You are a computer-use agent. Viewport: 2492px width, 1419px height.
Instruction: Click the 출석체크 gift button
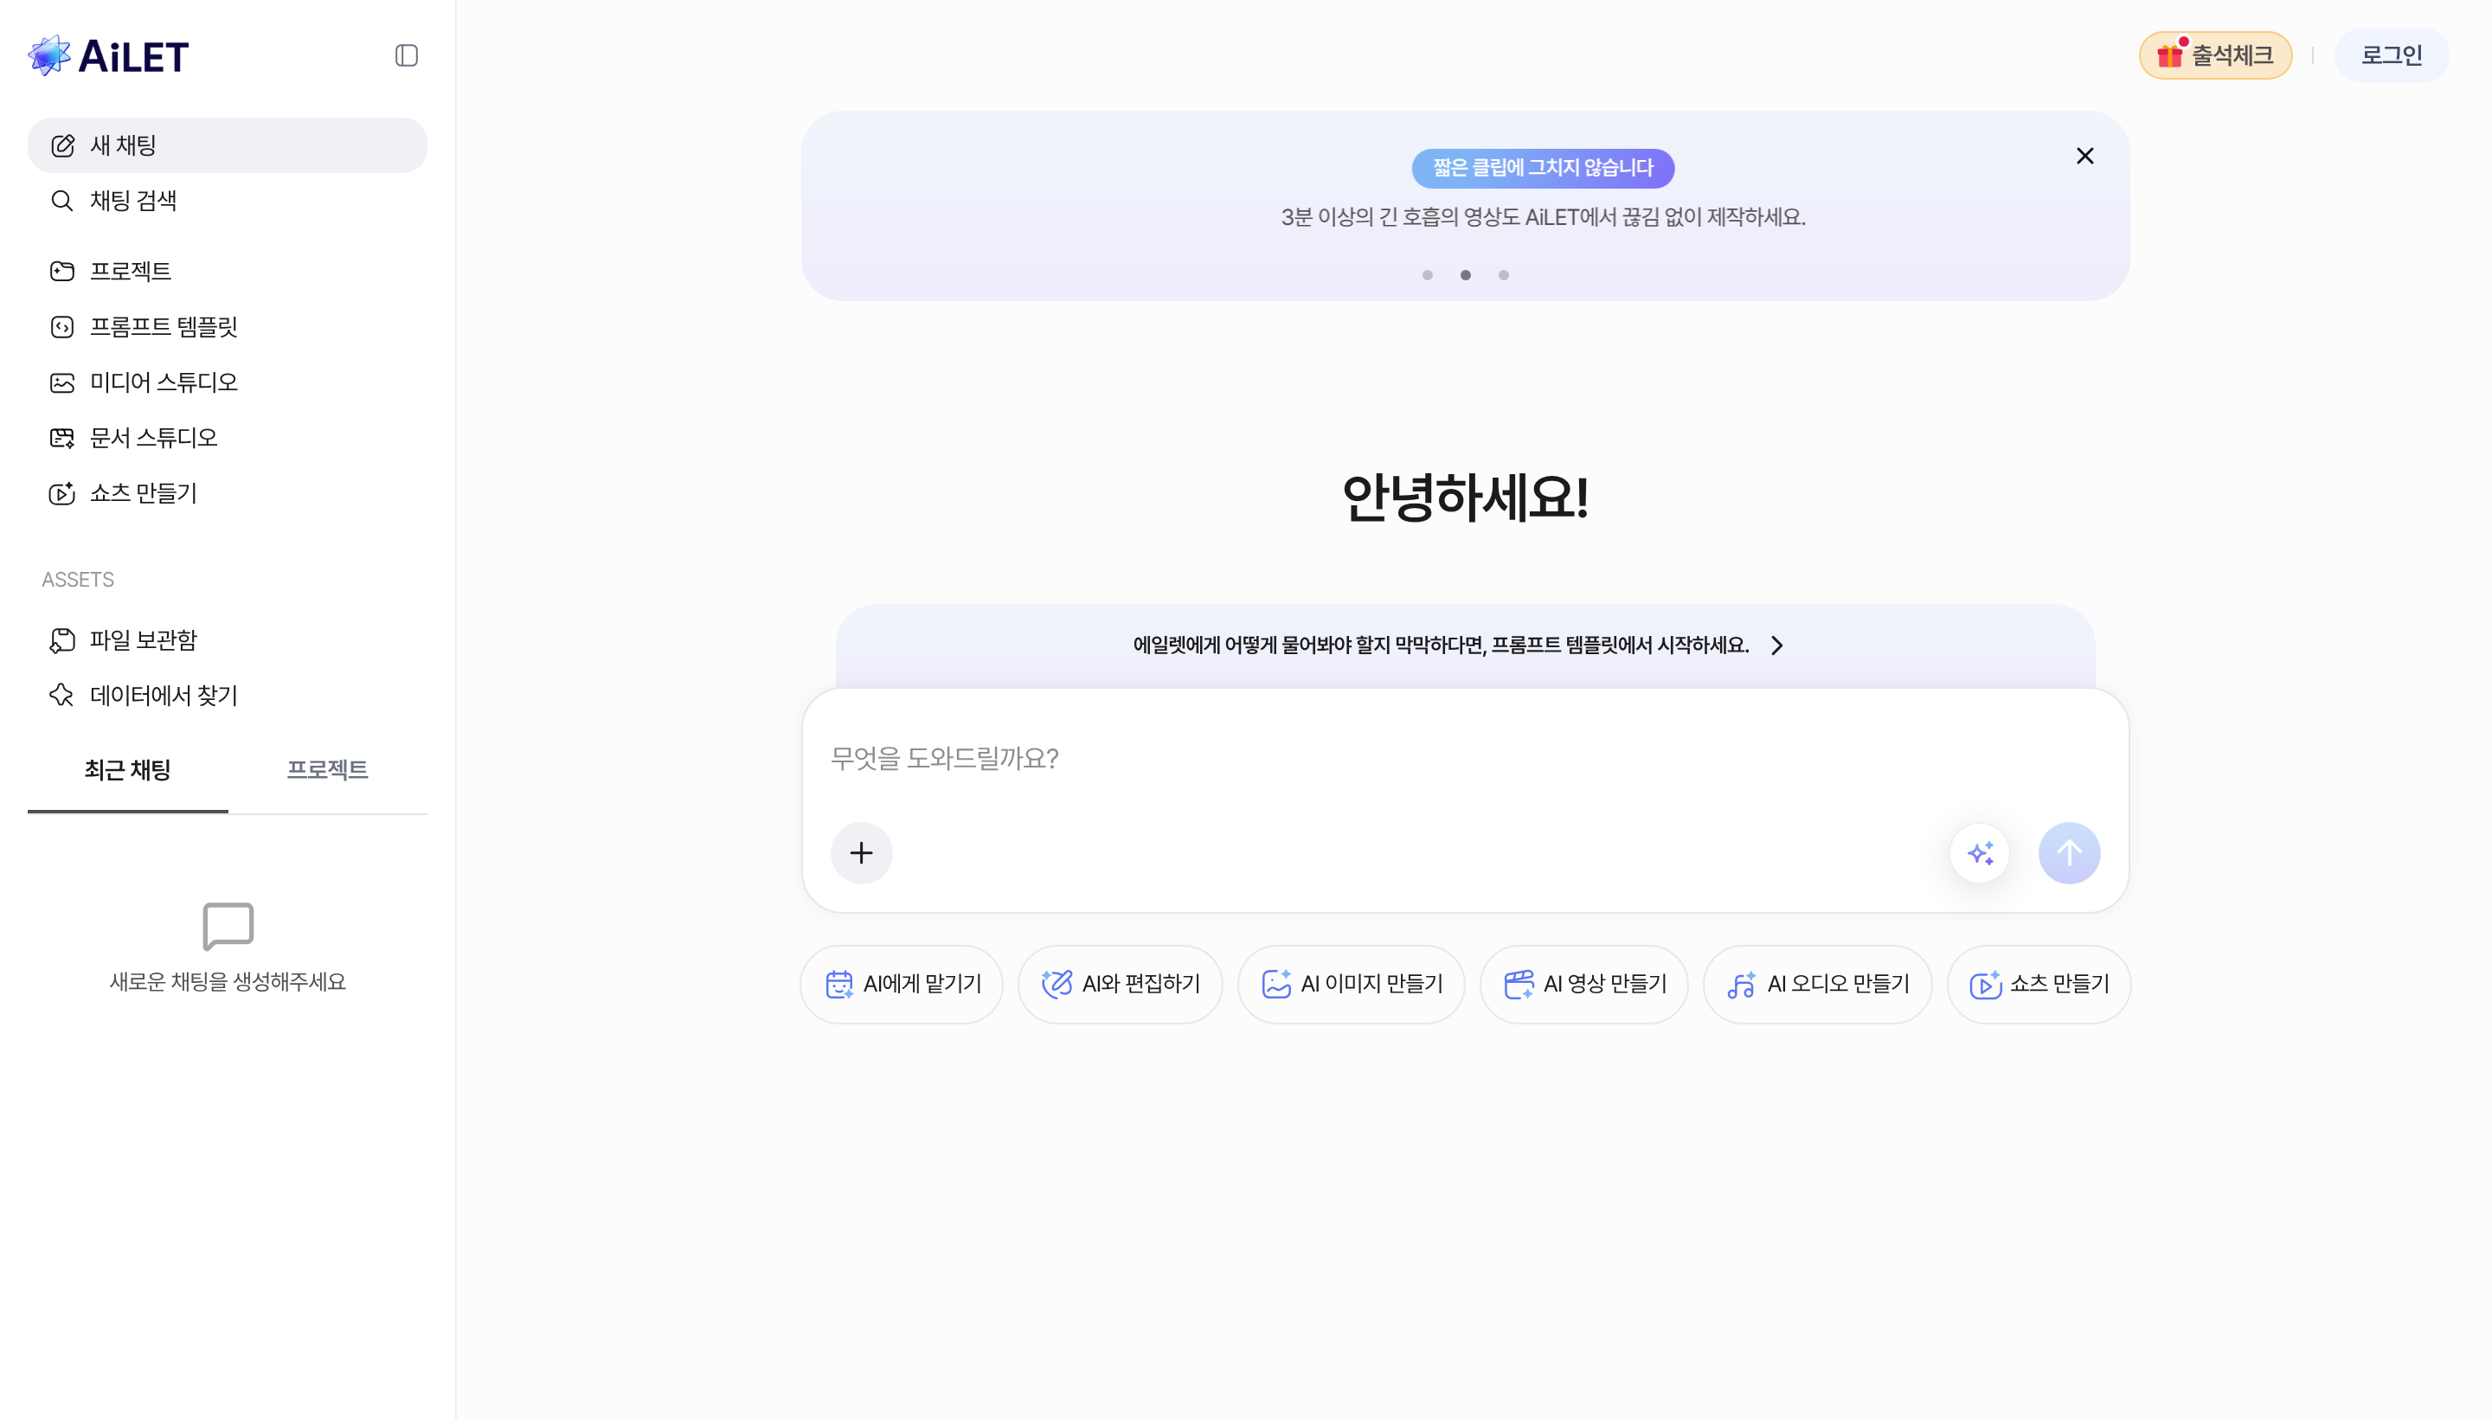(x=2214, y=55)
